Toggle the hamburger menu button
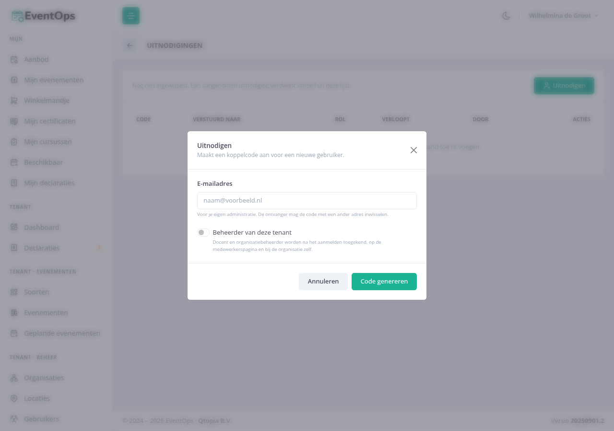614x431 pixels. pyautogui.click(x=131, y=16)
